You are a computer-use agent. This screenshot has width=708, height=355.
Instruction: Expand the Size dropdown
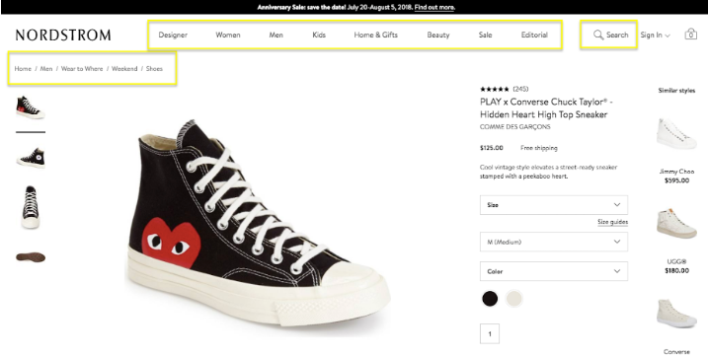pyautogui.click(x=554, y=205)
